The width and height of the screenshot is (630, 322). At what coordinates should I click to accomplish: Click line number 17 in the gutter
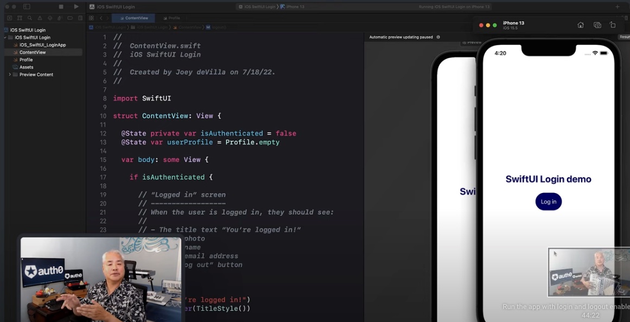103,177
